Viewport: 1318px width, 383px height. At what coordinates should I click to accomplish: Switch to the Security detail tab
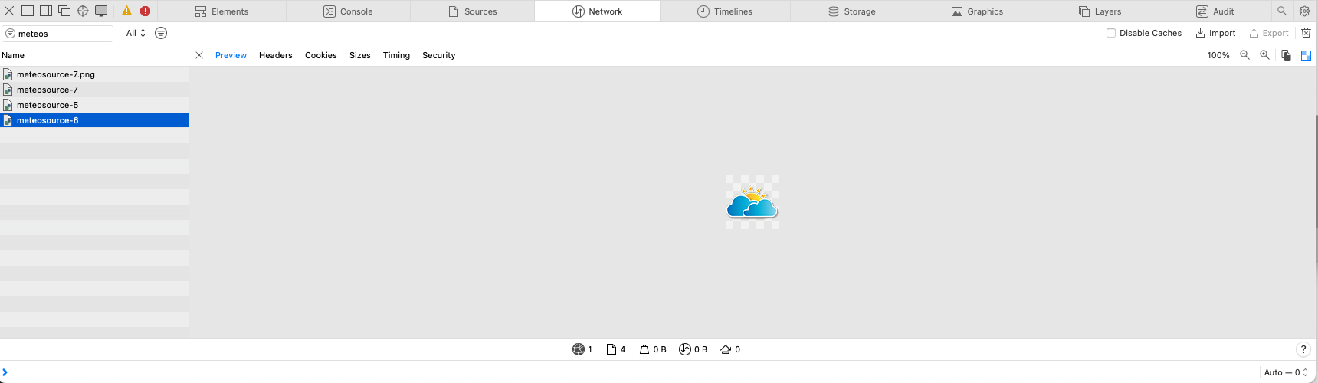click(439, 55)
